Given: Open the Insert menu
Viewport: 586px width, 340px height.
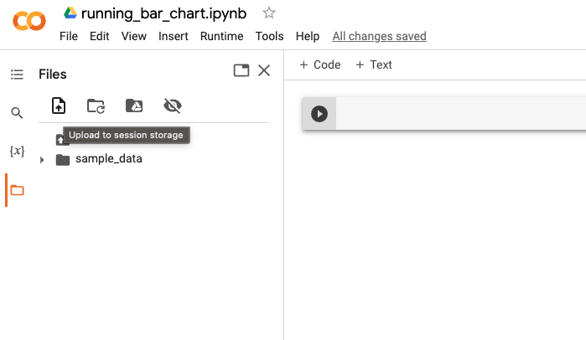Looking at the screenshot, I should 174,36.
